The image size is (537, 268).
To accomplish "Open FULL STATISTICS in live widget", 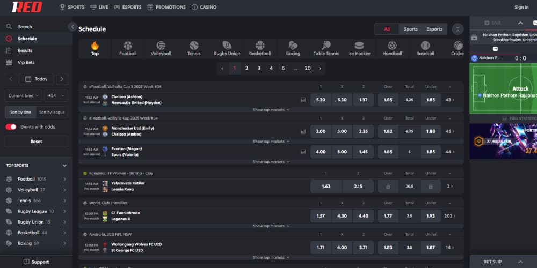I will [519, 118].
